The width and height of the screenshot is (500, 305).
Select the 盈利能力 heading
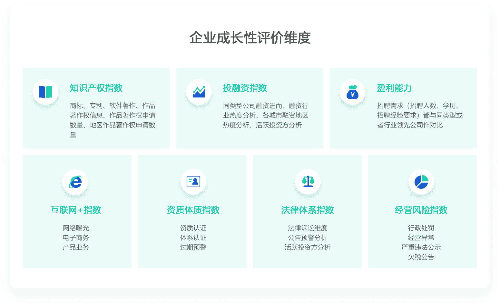pos(394,88)
